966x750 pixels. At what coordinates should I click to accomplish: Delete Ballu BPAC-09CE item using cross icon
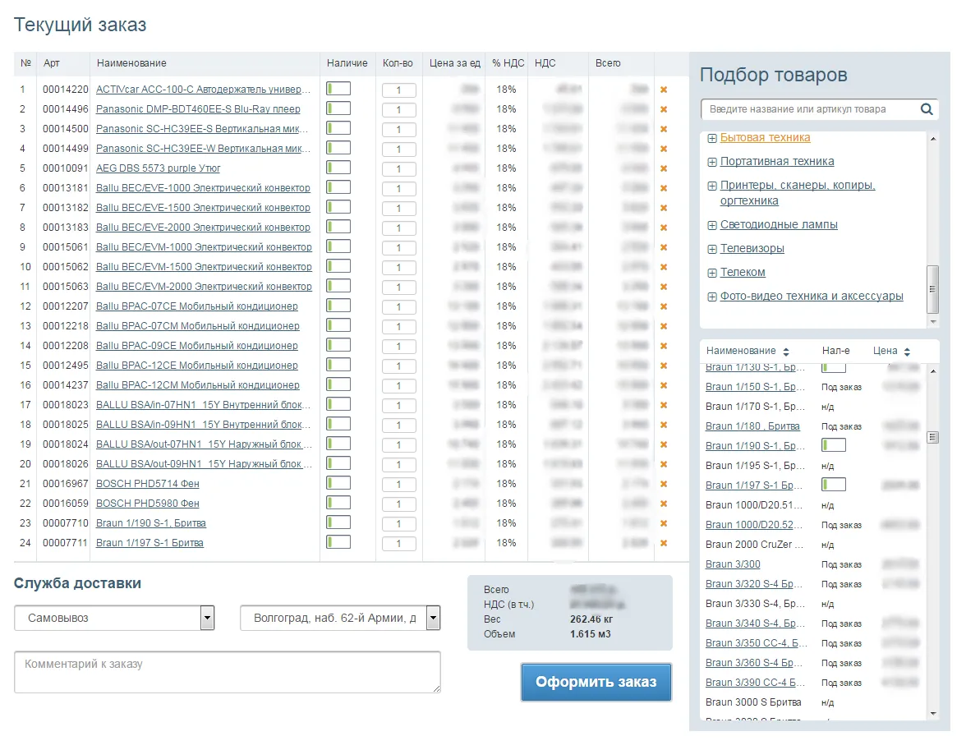point(664,347)
